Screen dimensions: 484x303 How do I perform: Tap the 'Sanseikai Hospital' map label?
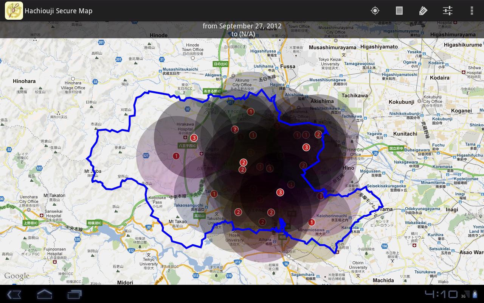(x=53, y=214)
